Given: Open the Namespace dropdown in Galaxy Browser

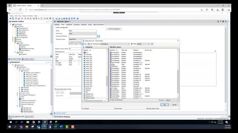Looking at the screenshot, I should point(115,44).
